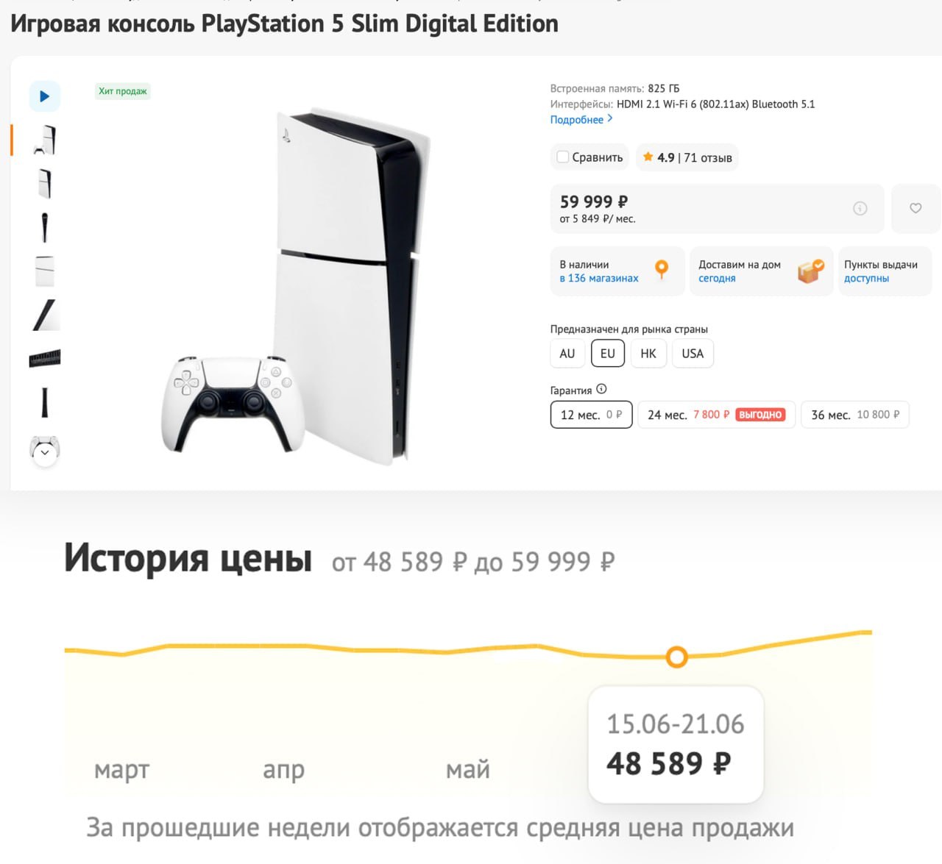The width and height of the screenshot is (942, 864).
Task: Select the USA market region
Action: (x=693, y=354)
